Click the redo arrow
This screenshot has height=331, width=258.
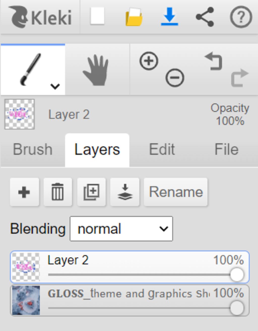[x=240, y=78]
